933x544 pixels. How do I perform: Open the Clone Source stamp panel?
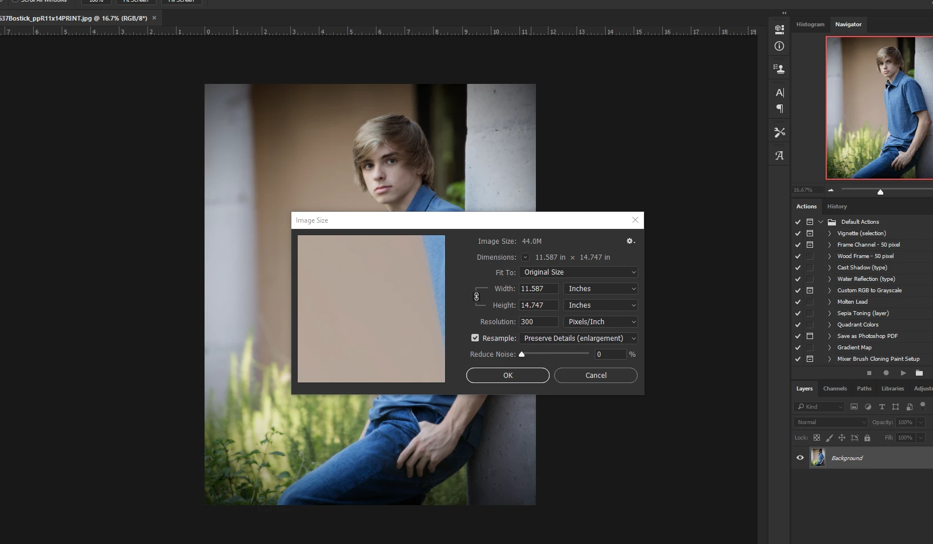point(779,69)
